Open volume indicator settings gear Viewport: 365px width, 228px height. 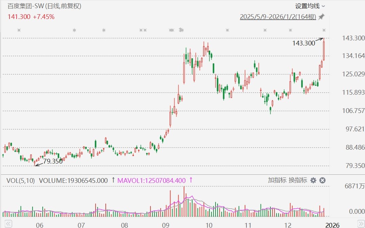(x=313, y=180)
